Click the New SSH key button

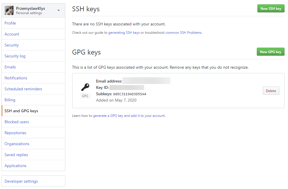click(x=271, y=8)
